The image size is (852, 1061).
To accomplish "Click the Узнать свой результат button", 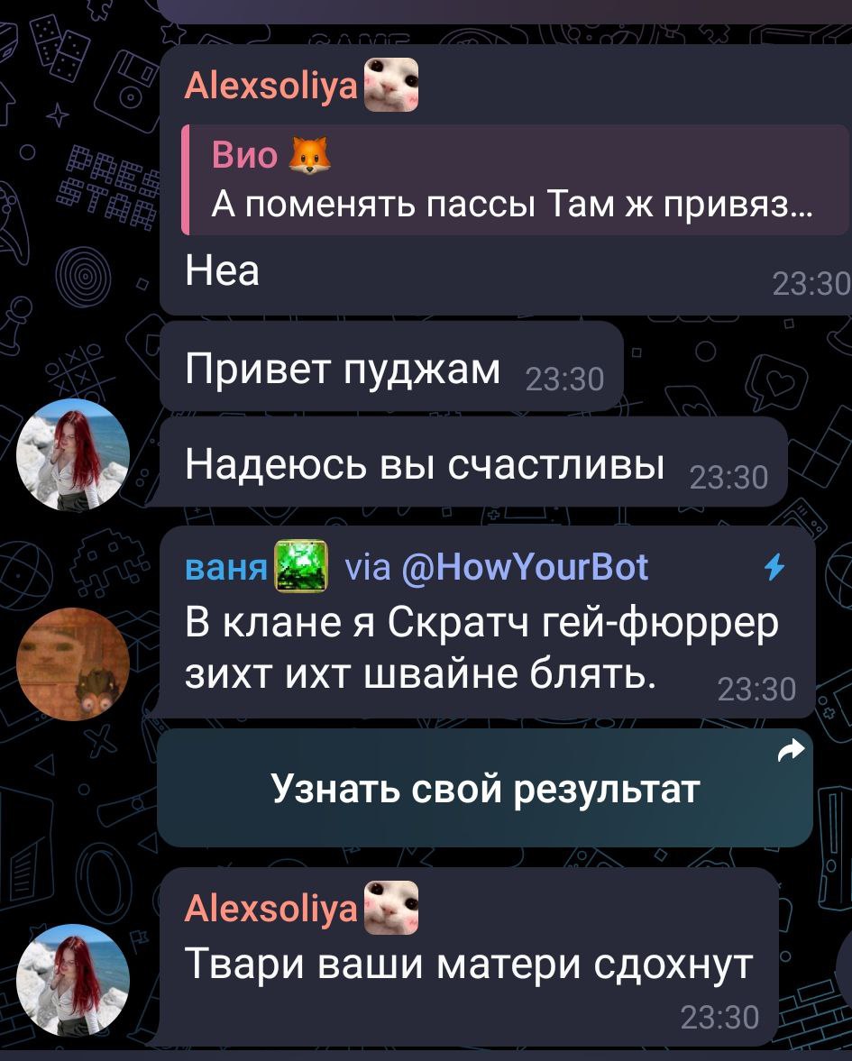I will (485, 788).
